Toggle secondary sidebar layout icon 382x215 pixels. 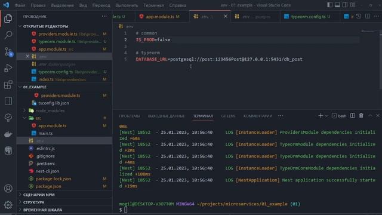[345, 5]
